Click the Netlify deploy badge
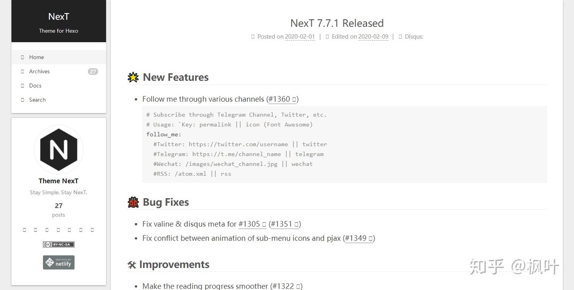Screen dimensions: 574x290 (x=59, y=263)
